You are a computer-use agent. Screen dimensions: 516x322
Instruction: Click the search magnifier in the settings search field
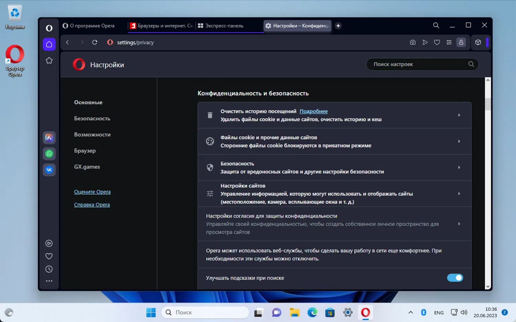point(471,64)
